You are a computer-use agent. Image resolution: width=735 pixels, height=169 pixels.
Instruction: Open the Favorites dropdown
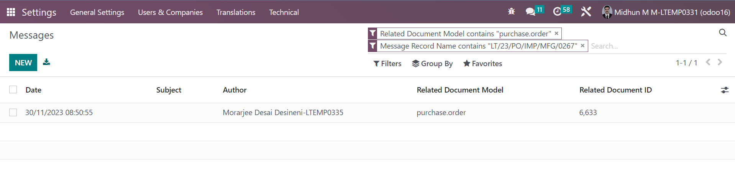point(482,63)
